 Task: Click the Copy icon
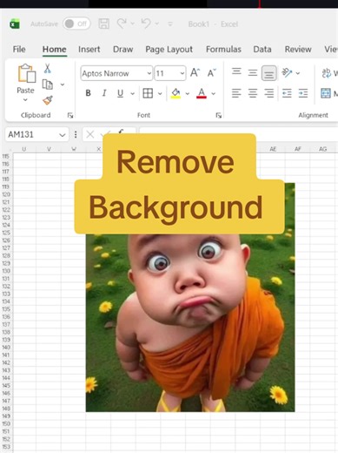[47, 85]
